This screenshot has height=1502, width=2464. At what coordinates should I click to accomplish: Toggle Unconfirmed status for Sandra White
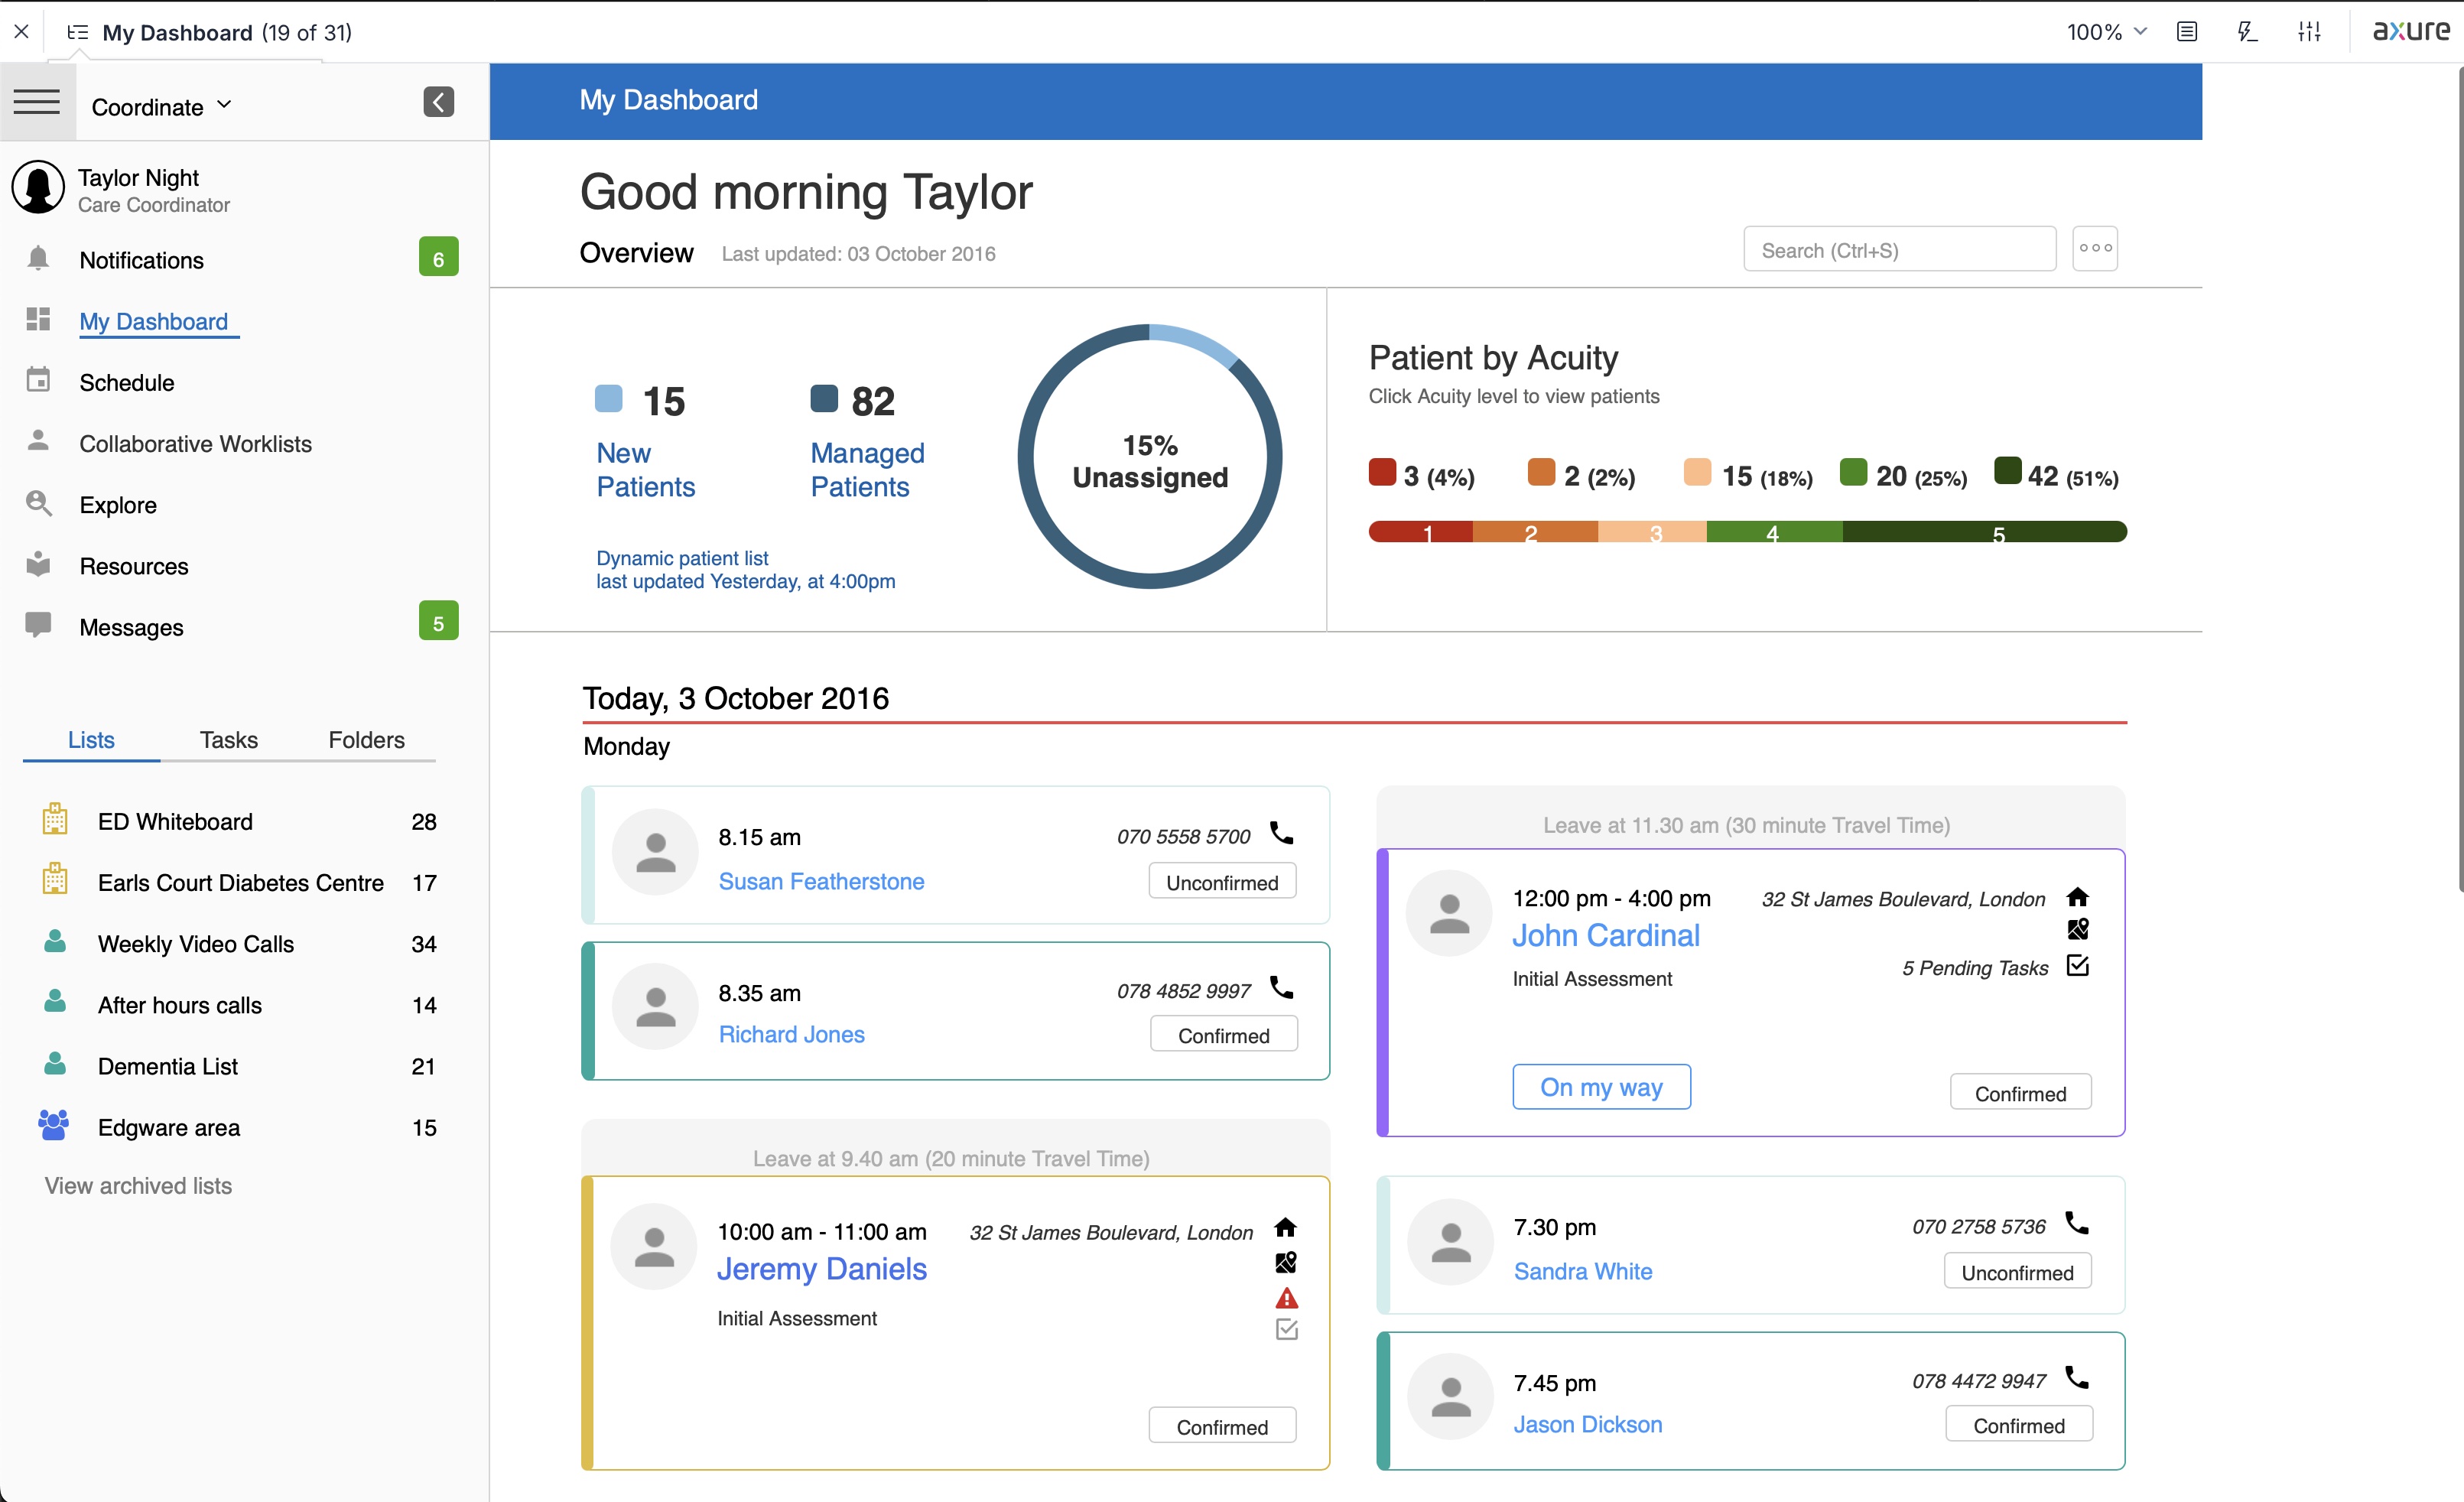(x=2017, y=1272)
